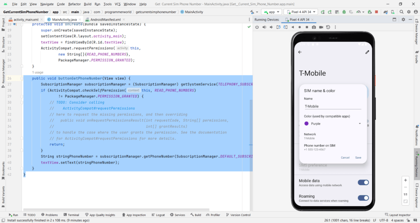The height and width of the screenshot is (223, 420).
Task: Toggle the Mobile data switch
Action: [x=363, y=182]
